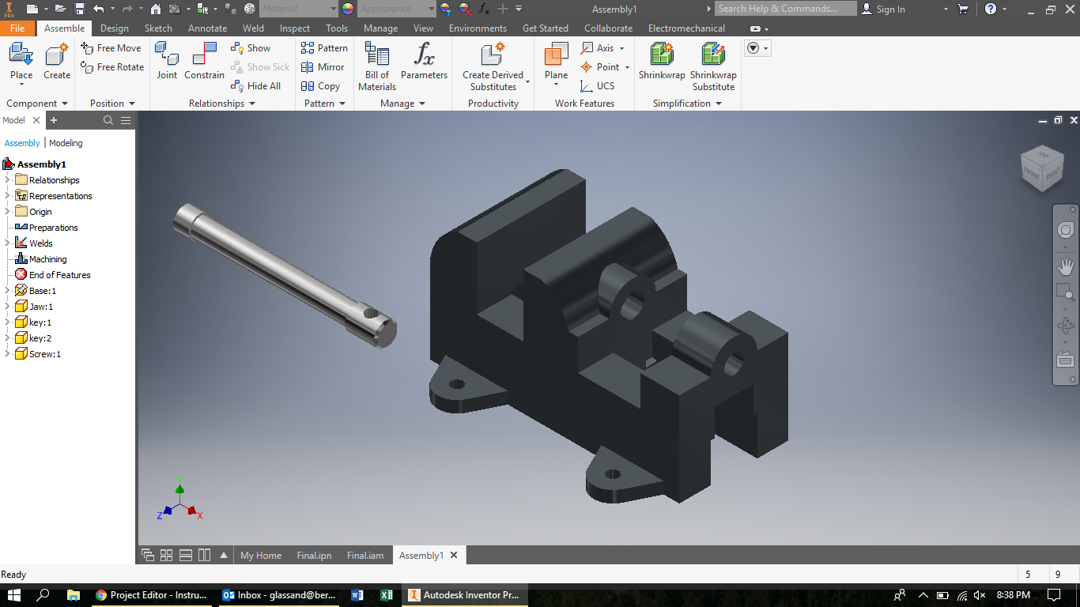Open the Bill of Materials
This screenshot has height=607, width=1080.
[x=377, y=66]
